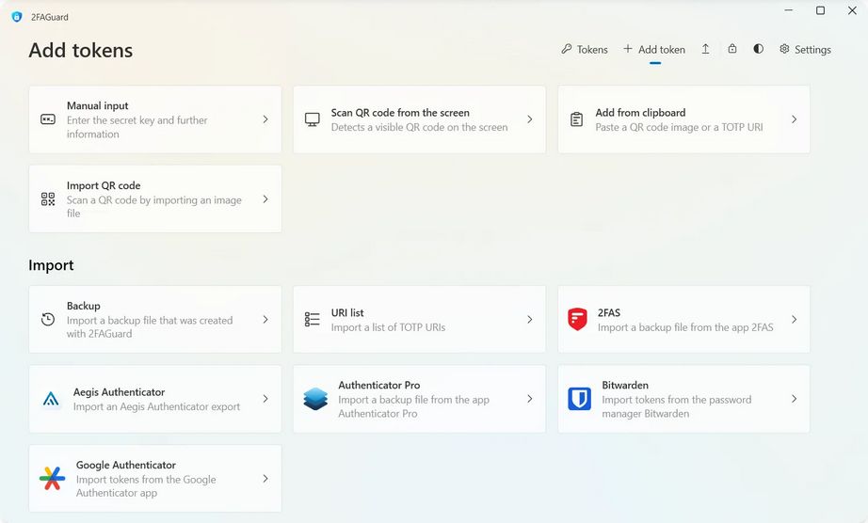This screenshot has height=523, width=868.
Task: Click the Backup history clock icon
Action: point(48,319)
